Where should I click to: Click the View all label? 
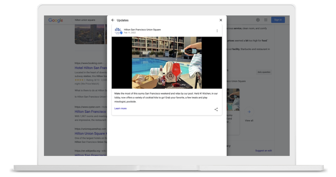click(x=249, y=121)
